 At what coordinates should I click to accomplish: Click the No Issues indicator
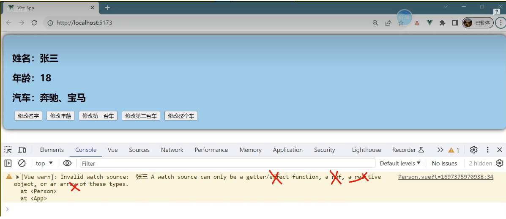point(444,164)
